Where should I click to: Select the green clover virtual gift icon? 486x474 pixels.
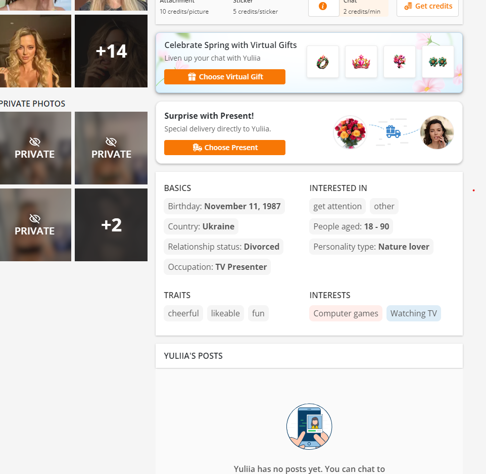pyautogui.click(x=438, y=62)
